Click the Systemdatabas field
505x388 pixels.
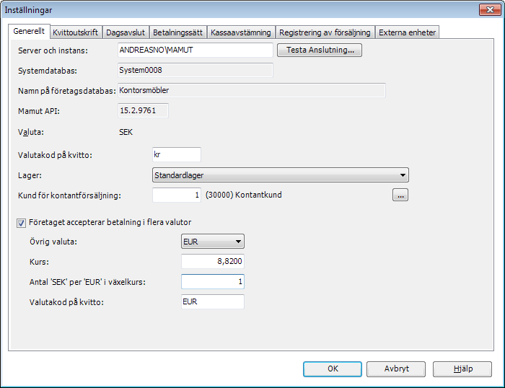click(x=196, y=70)
